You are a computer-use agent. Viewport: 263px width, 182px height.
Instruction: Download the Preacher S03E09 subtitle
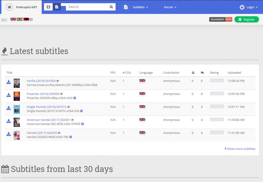(9, 95)
